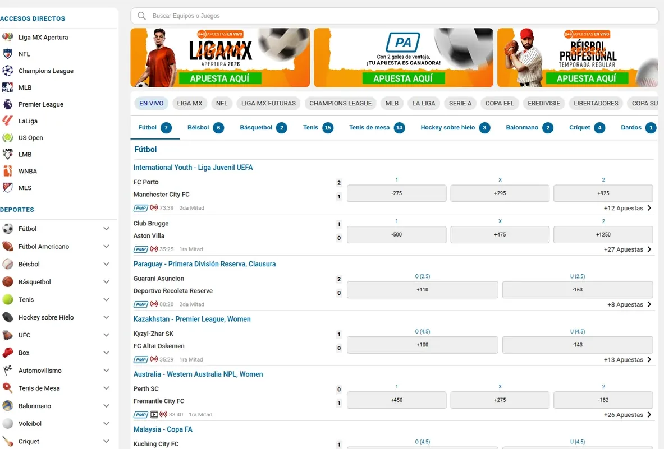Switch to the Béisbol live tab
This screenshot has width=664, height=449.
point(205,128)
